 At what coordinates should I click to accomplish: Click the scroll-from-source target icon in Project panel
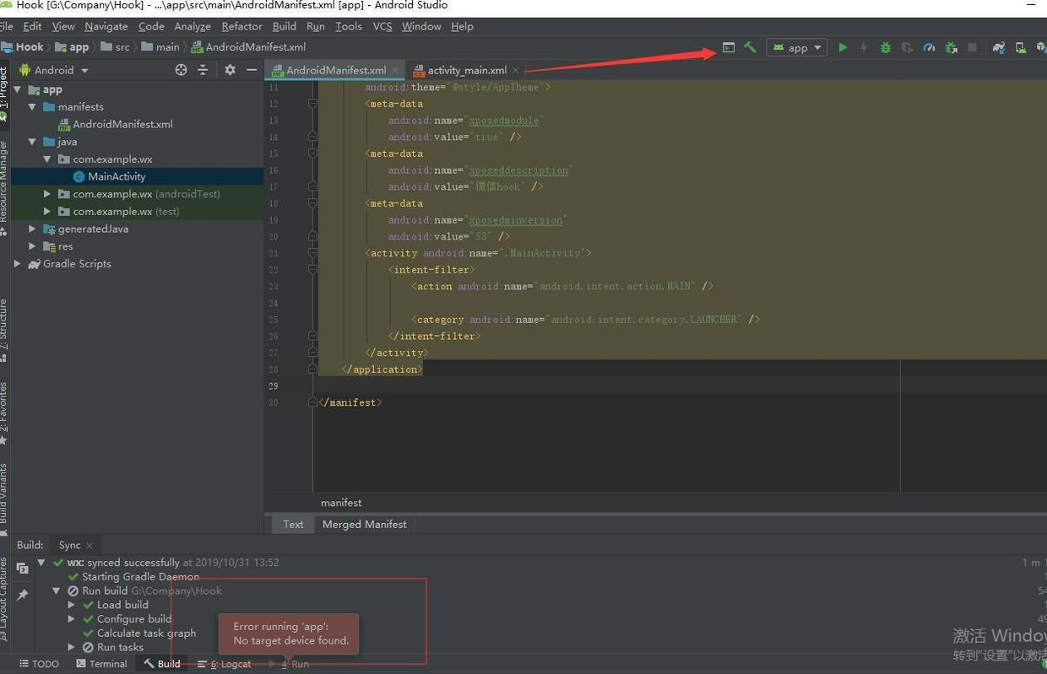click(181, 70)
